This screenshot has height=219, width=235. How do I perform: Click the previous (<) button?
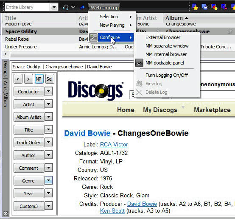[x=18, y=79]
